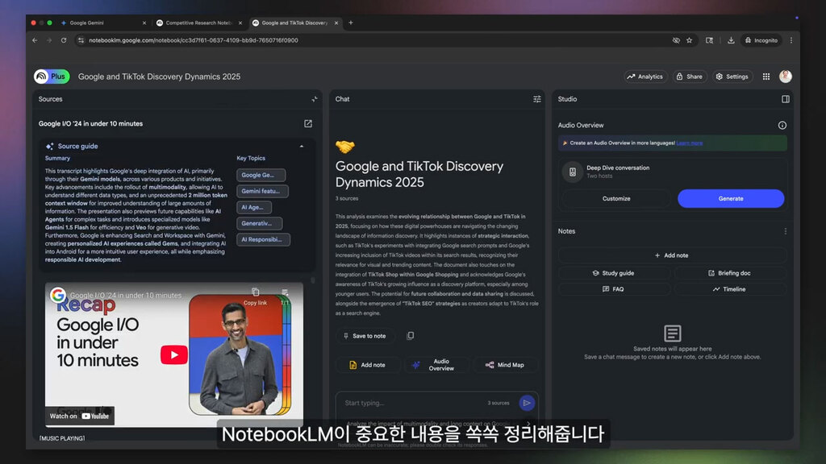Edit the notebook title in the header
Viewport: 826px width, 464px height.
(159, 77)
